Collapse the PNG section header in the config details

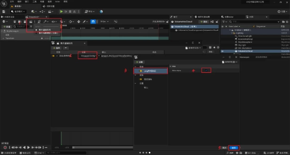(x=170, y=66)
